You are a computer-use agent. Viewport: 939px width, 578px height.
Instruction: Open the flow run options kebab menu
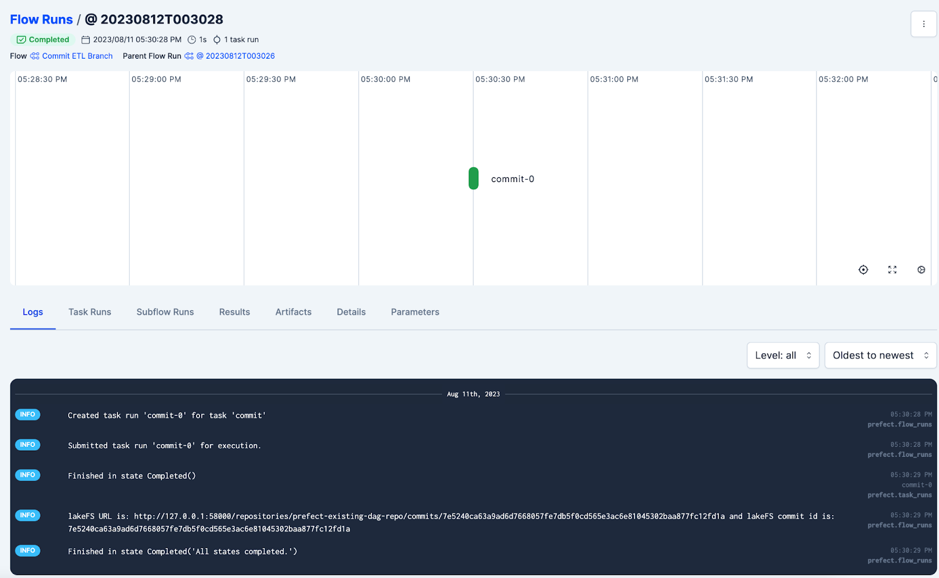point(923,24)
